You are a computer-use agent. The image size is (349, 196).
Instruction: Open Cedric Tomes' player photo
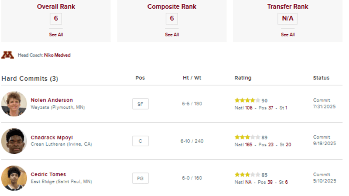pos(14,178)
